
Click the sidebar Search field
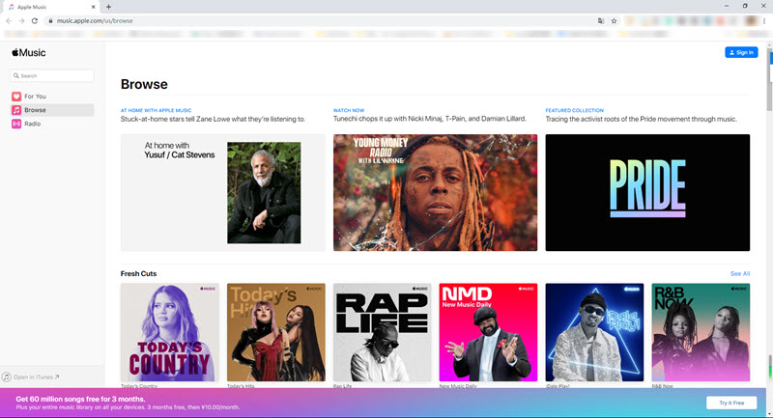coord(52,76)
